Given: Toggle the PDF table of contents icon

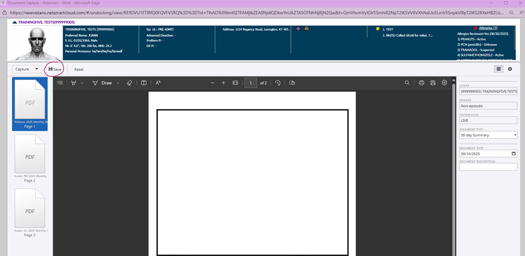Looking at the screenshot, I should [x=60, y=83].
